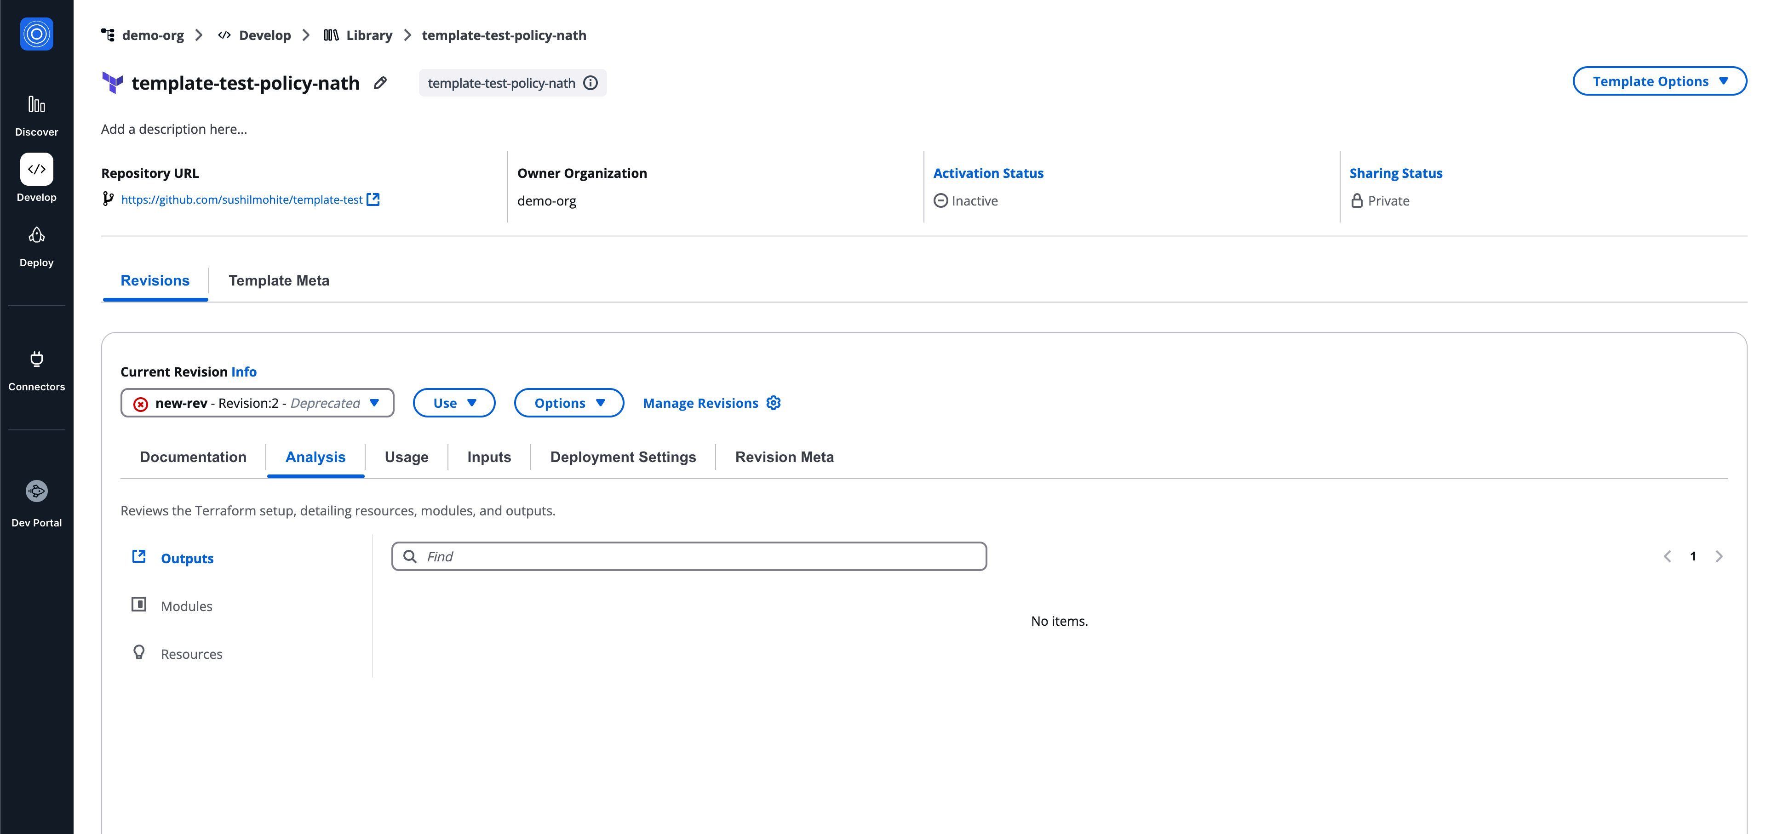Switch to the Deployment Settings tab
The image size is (1766, 834).
(623, 457)
